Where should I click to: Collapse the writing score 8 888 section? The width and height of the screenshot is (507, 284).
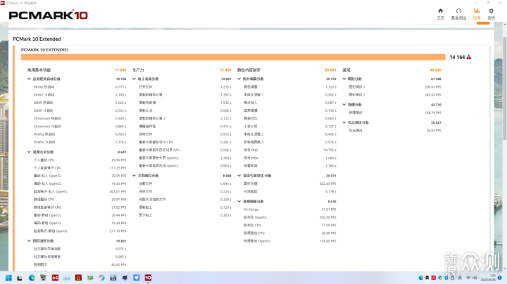134,176
